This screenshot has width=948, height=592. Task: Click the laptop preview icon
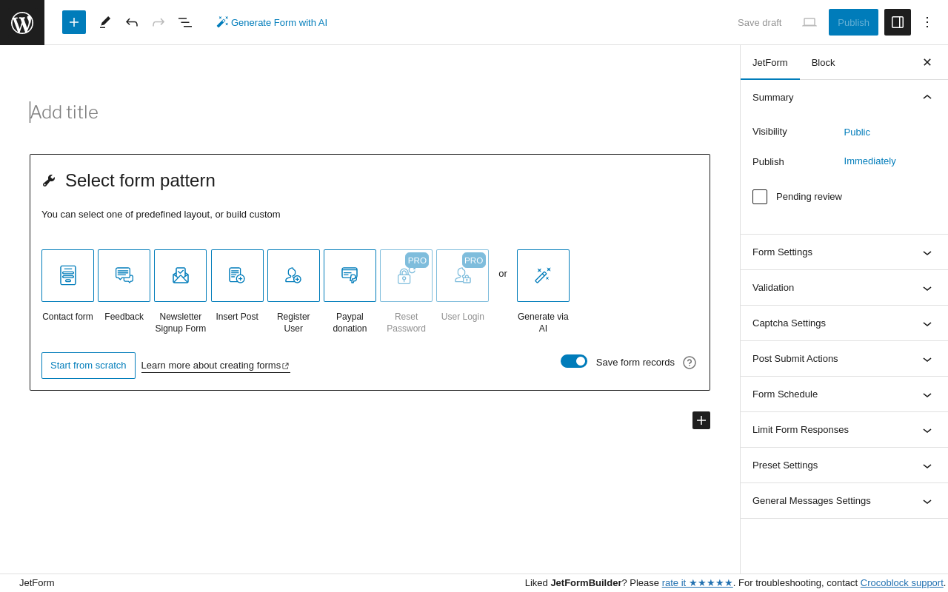pos(810,22)
